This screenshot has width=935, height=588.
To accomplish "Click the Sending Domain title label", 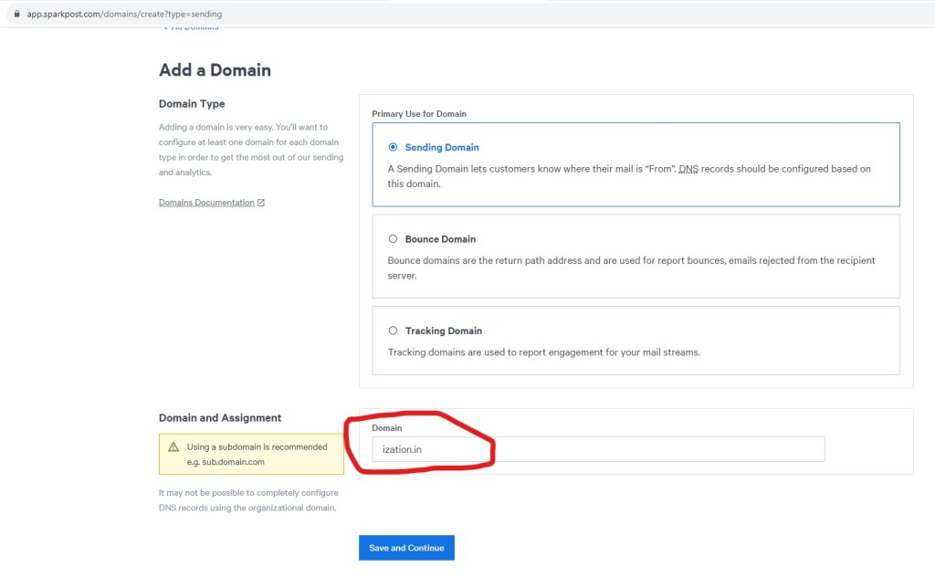I will coord(442,147).
